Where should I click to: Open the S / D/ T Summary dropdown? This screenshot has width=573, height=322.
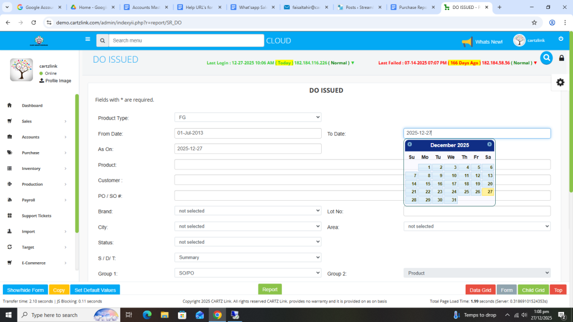(x=247, y=258)
